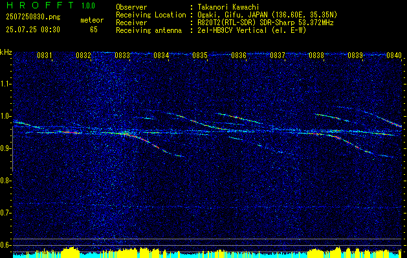Click the 0840 time marker
The image size is (407, 258).
(394, 55)
